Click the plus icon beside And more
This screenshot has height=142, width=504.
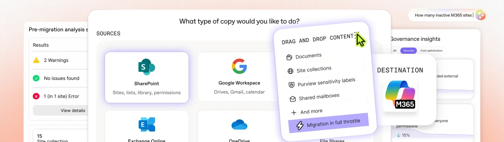(294, 113)
